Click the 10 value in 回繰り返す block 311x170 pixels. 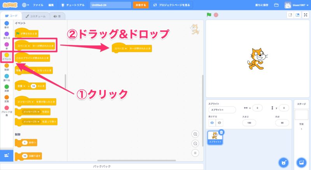pyautogui.click(x=24, y=156)
